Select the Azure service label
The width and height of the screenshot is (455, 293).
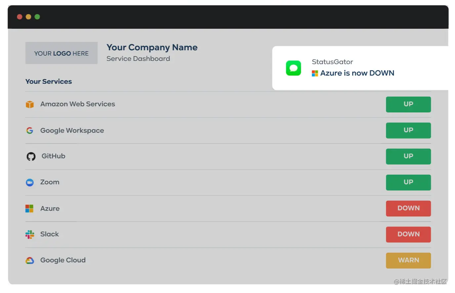[x=50, y=209]
